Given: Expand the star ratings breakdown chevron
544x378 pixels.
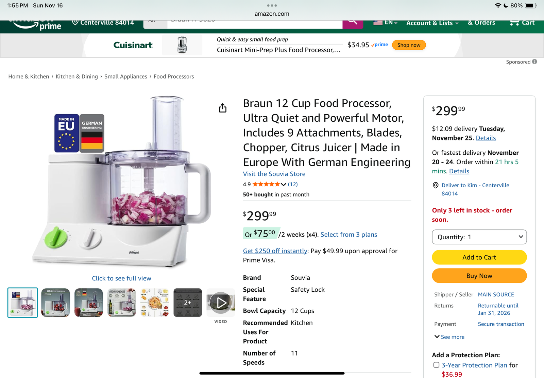Looking at the screenshot, I should coord(283,184).
